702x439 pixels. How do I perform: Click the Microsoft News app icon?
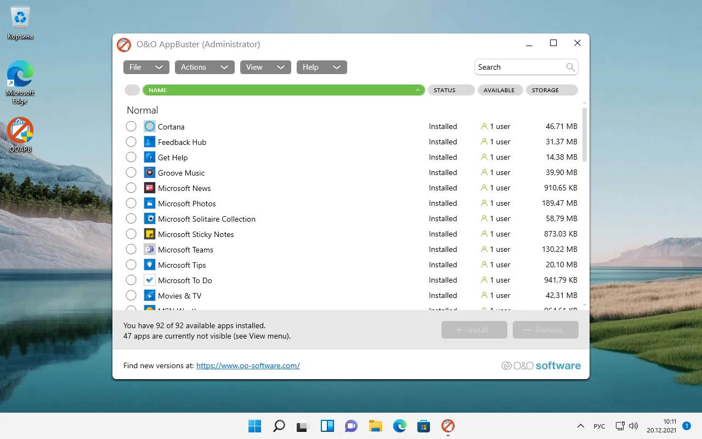[x=150, y=188]
